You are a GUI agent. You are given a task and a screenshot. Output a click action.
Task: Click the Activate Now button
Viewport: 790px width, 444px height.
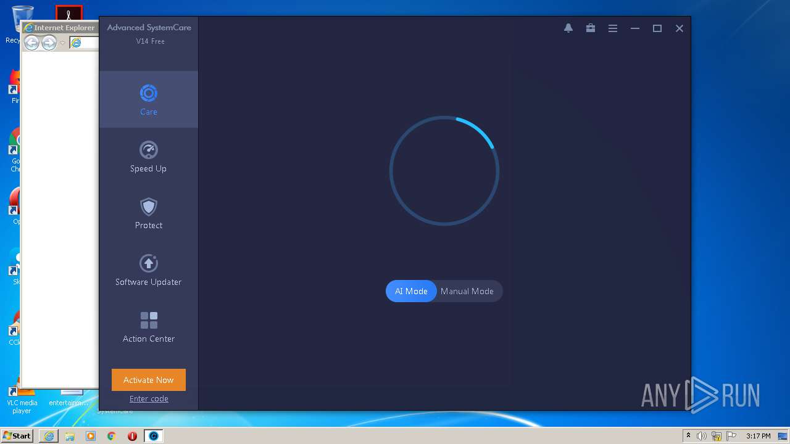(x=149, y=380)
